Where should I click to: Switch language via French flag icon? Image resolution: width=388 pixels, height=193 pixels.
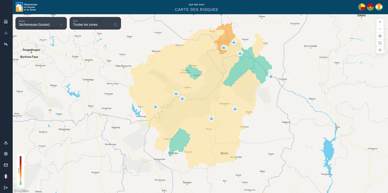coord(6,176)
